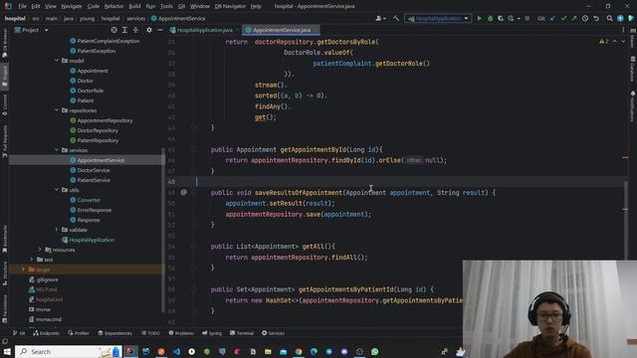
Task: Open WhatsApp from the taskbar
Action: pyautogui.click(x=374, y=351)
